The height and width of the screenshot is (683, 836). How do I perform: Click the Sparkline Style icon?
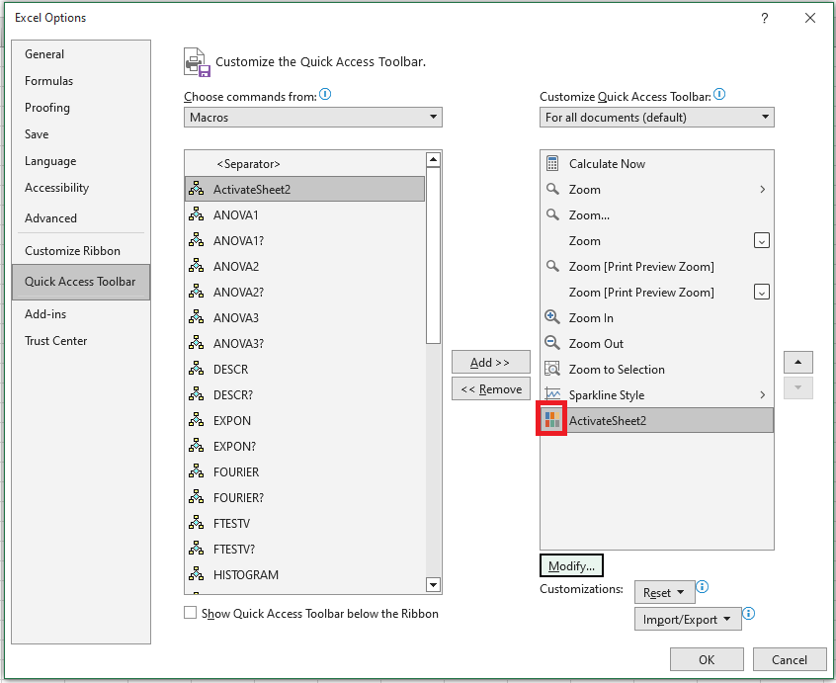pyautogui.click(x=552, y=394)
